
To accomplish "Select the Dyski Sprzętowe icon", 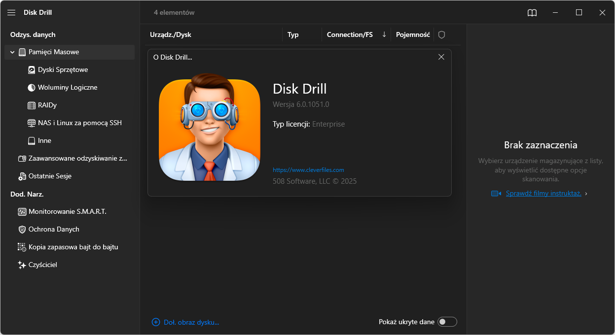I will tap(32, 70).
